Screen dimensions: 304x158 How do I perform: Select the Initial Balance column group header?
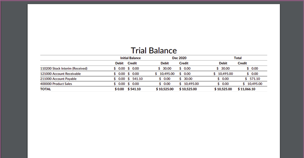pos(130,58)
